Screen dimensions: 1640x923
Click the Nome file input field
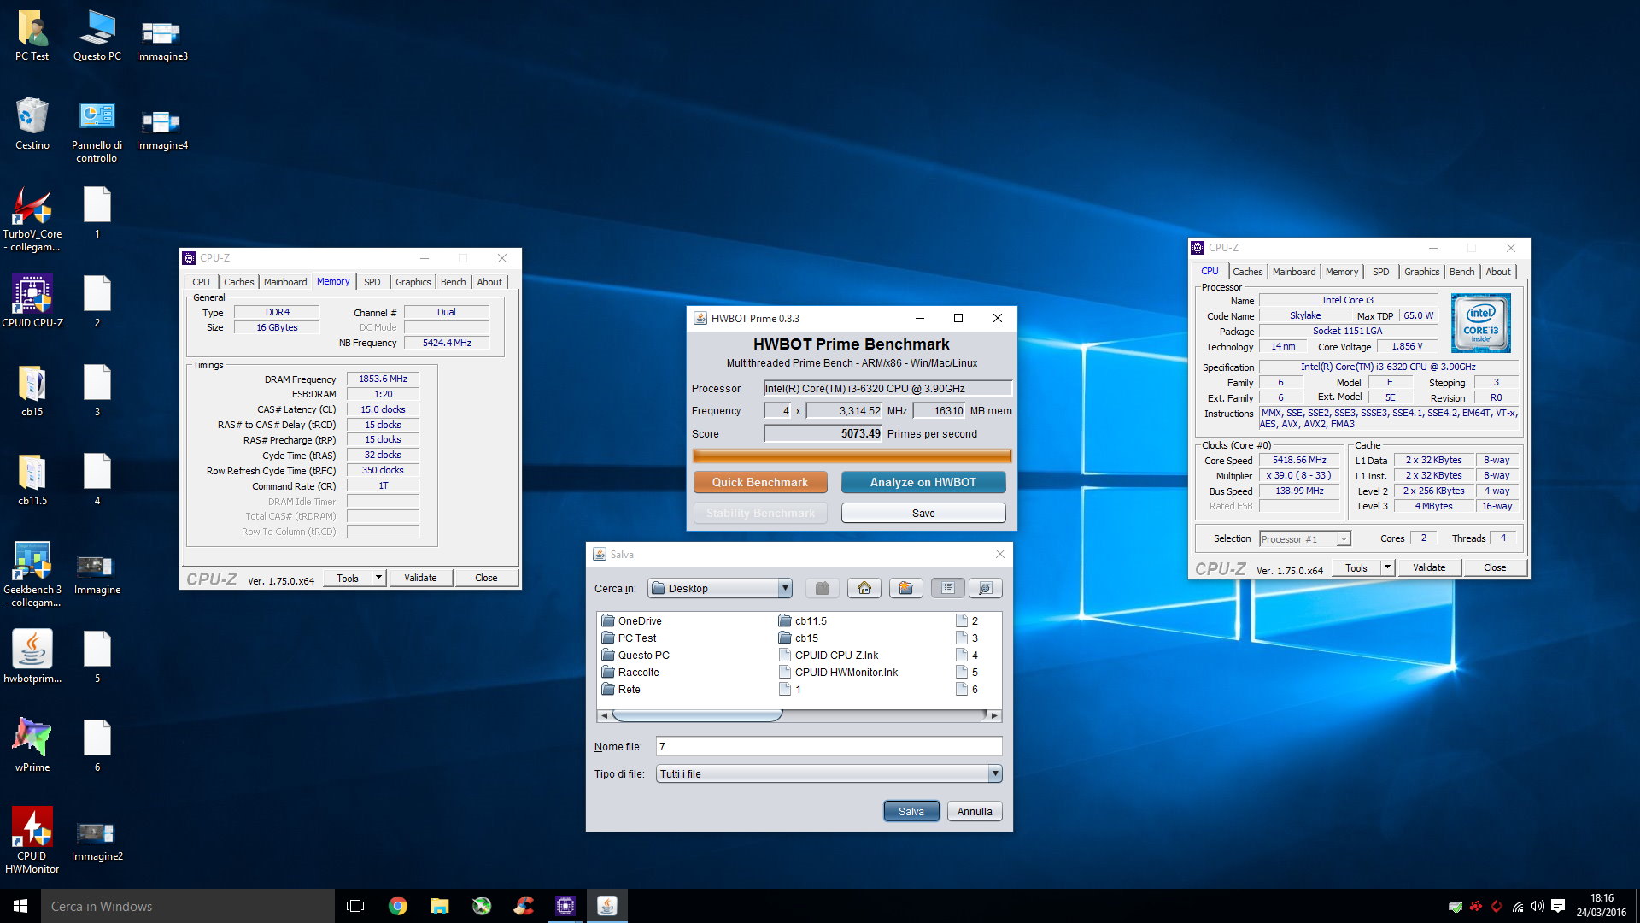[x=829, y=746]
